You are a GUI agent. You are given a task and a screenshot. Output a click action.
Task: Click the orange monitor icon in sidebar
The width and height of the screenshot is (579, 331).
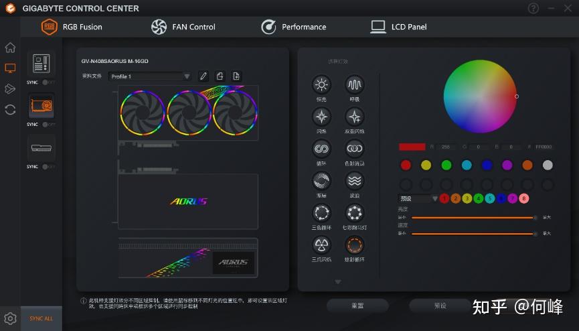(10, 68)
